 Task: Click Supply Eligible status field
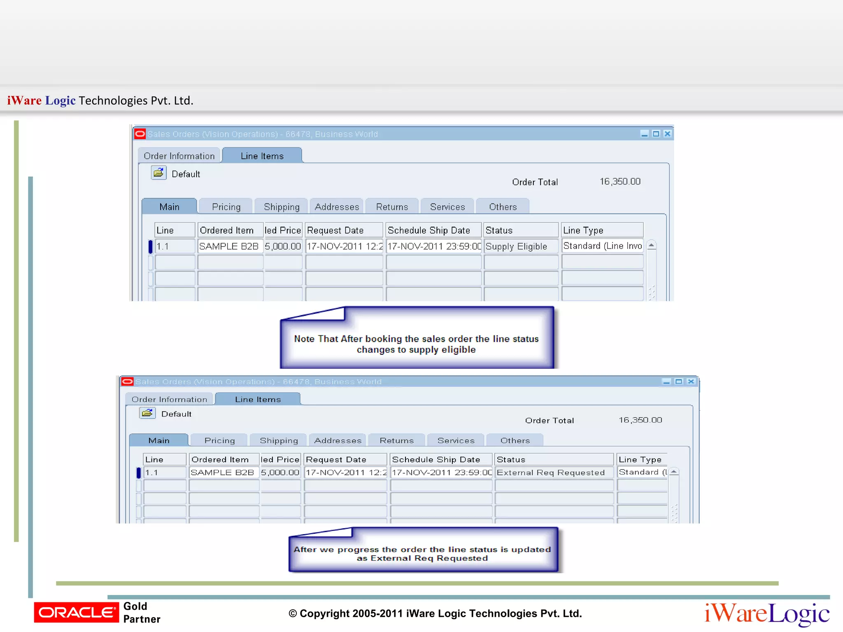(521, 246)
